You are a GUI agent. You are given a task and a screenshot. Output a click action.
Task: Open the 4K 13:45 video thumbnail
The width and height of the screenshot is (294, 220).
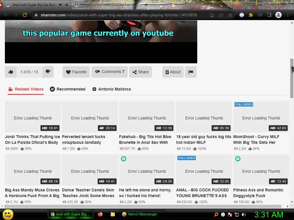[261, 170]
